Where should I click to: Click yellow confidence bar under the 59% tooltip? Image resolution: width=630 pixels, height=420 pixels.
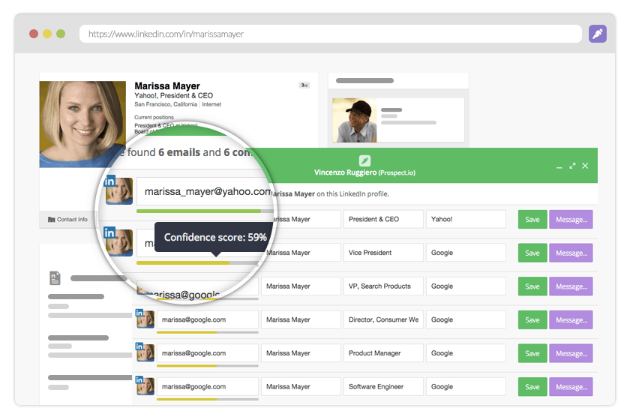[x=198, y=262]
